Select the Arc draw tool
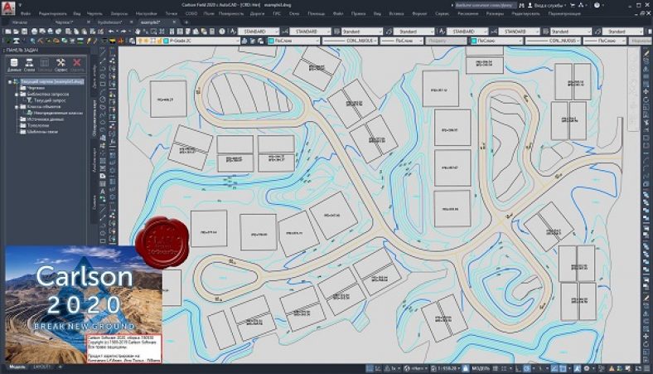653x374 pixels. click(x=103, y=91)
